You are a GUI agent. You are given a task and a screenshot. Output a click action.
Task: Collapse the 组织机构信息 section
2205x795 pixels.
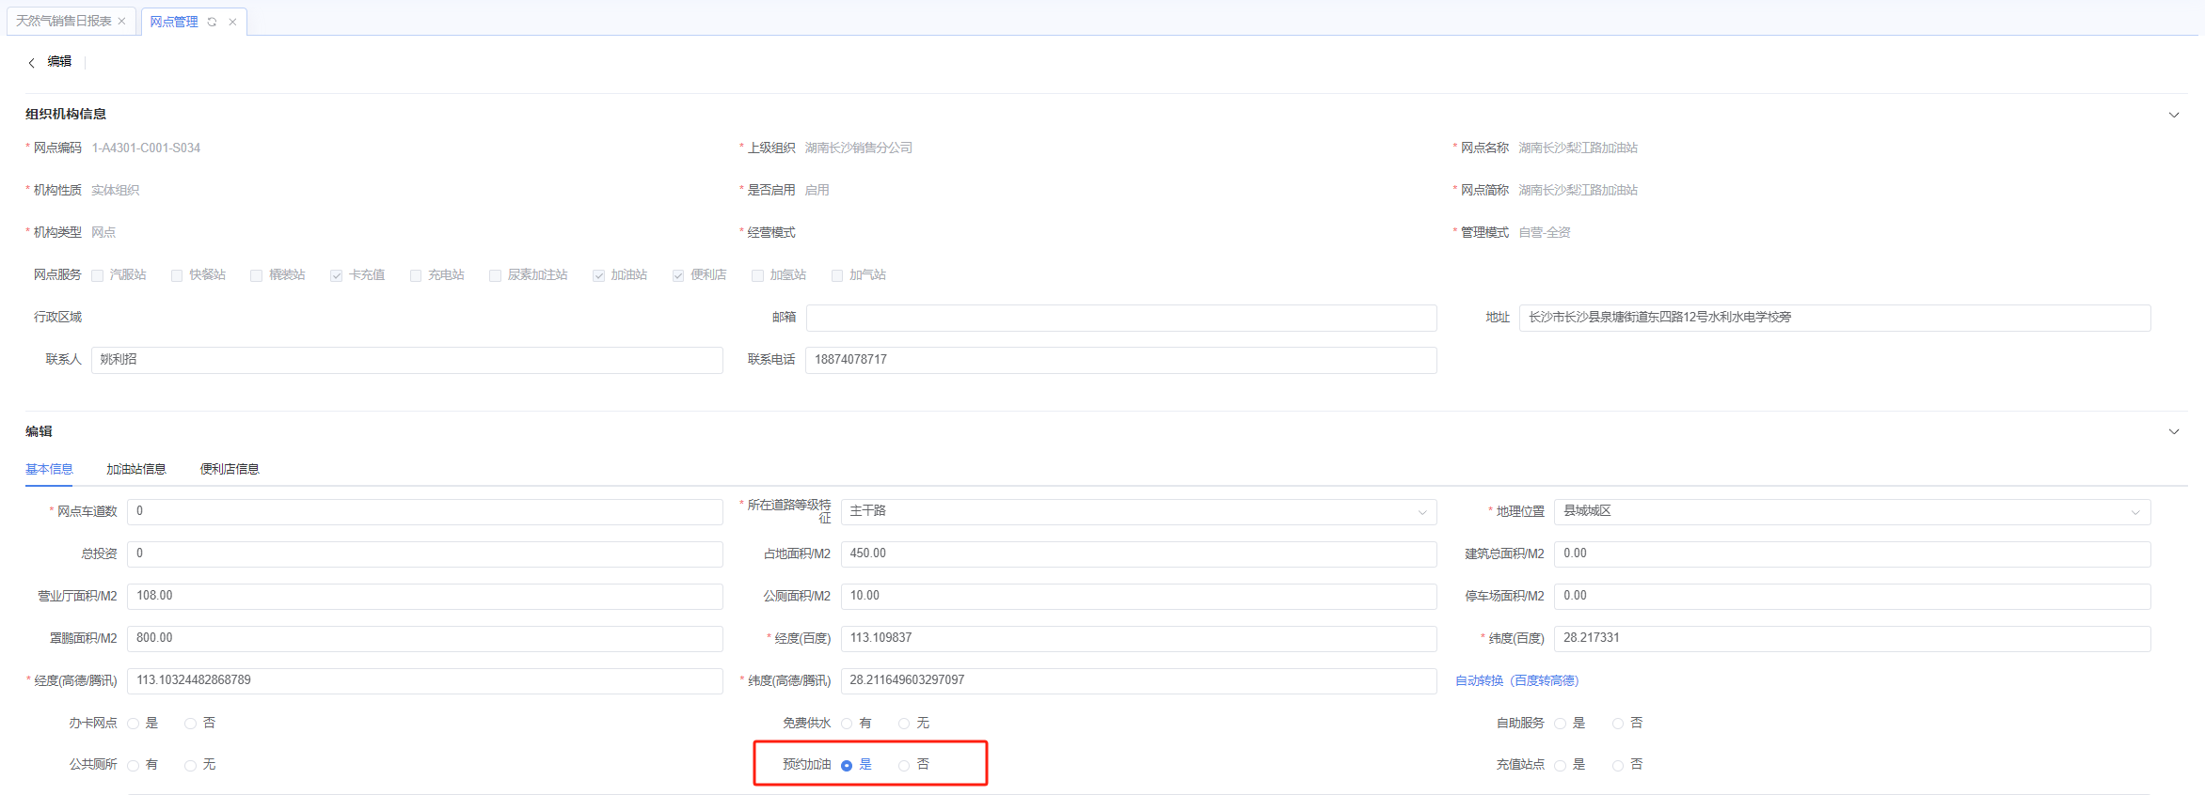2173,115
